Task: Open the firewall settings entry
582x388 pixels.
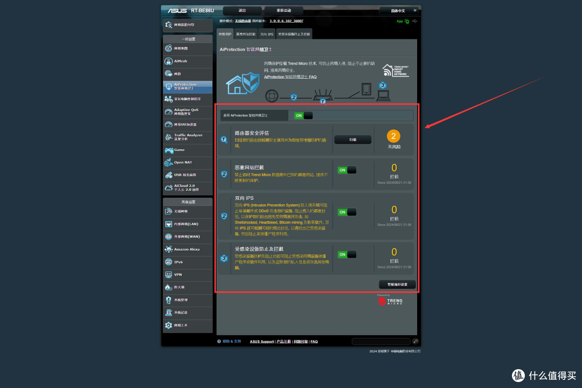Action: (188, 287)
